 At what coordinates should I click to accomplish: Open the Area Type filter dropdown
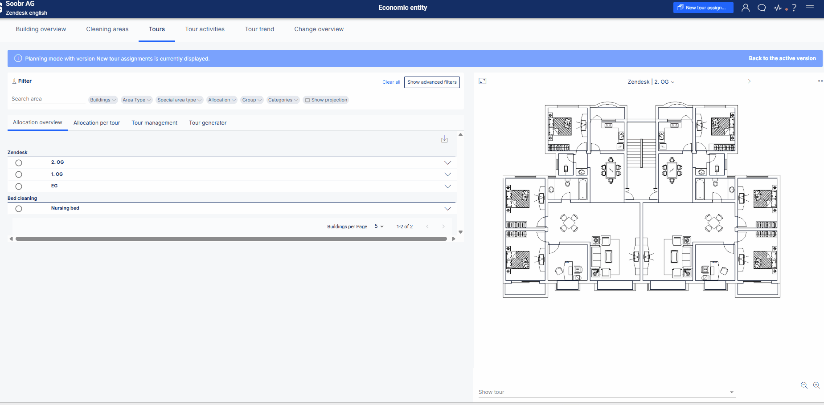137,100
